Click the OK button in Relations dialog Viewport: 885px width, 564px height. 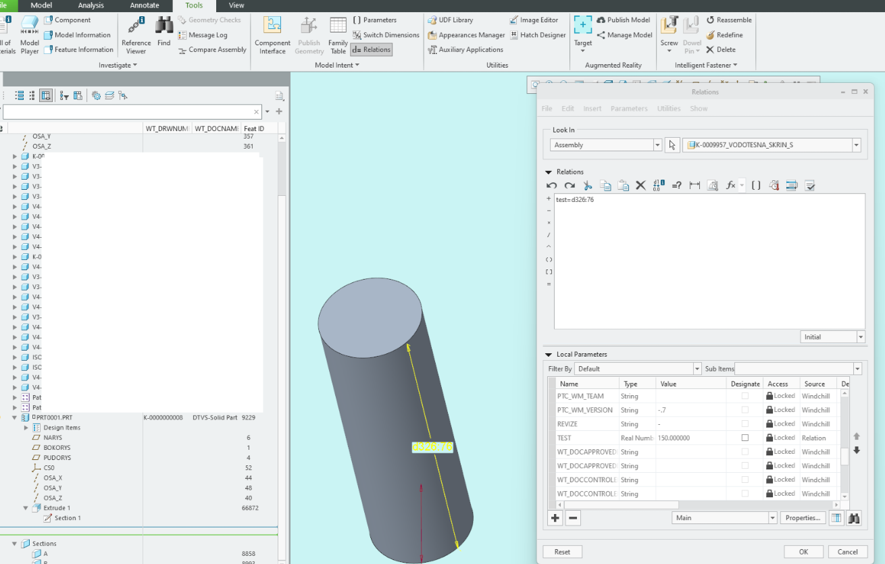[803, 552]
